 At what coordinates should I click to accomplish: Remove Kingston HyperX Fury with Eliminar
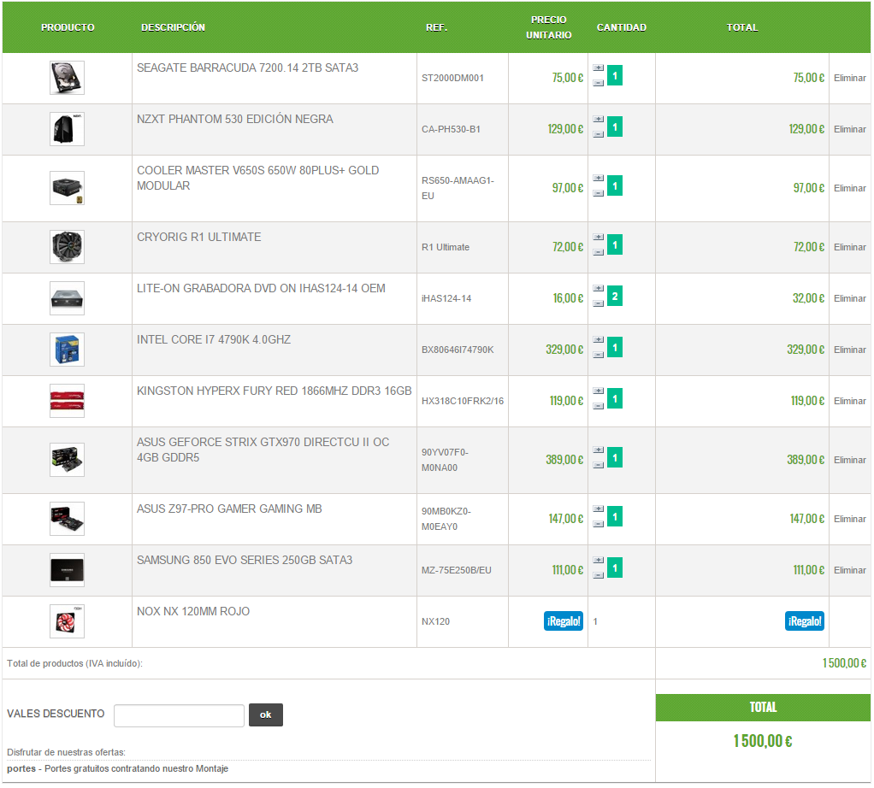coord(849,401)
